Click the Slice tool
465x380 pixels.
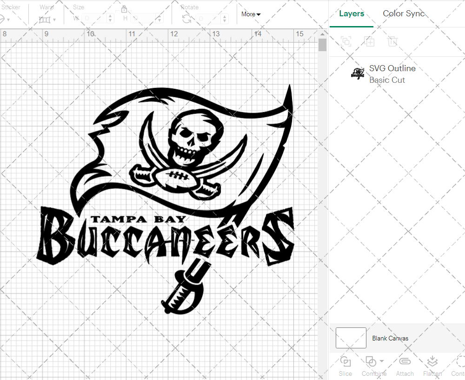coord(345,365)
